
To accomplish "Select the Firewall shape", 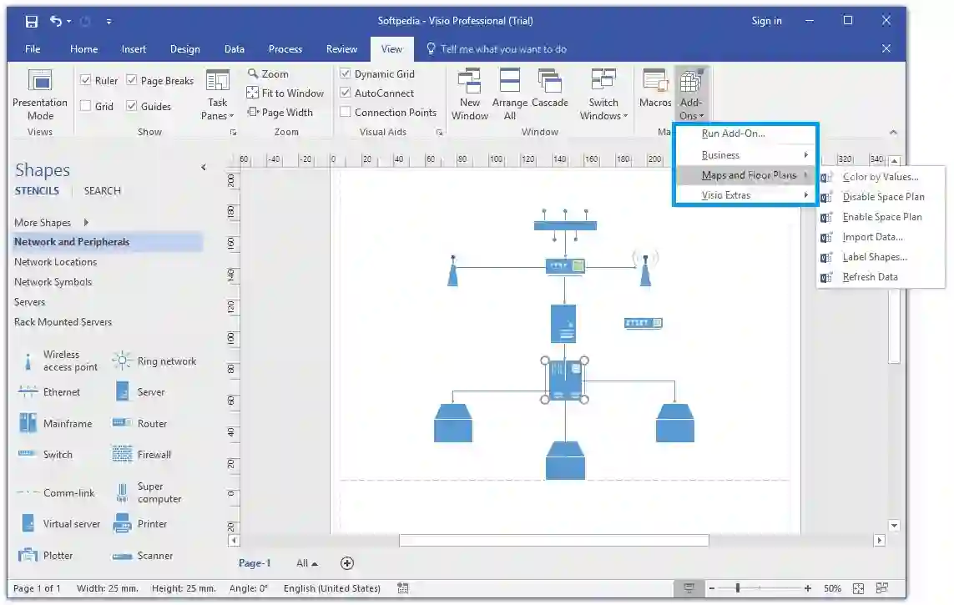I will [155, 455].
